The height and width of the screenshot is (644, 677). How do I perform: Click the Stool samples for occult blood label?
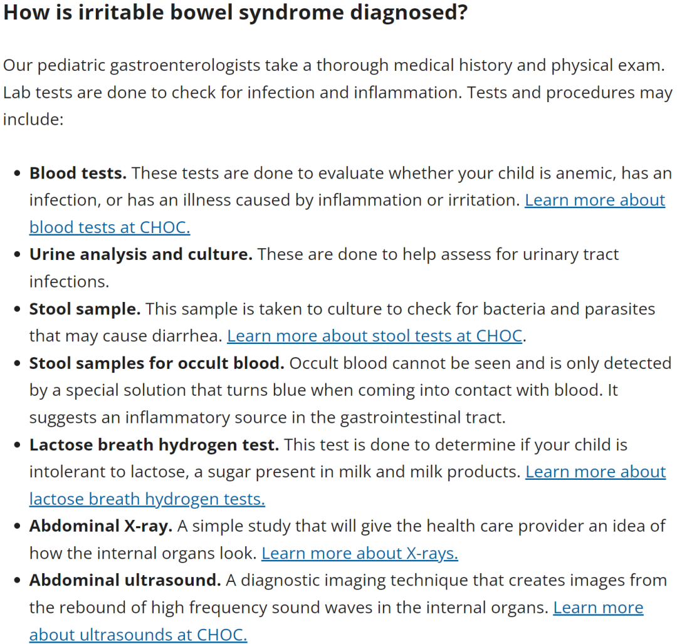(x=157, y=363)
